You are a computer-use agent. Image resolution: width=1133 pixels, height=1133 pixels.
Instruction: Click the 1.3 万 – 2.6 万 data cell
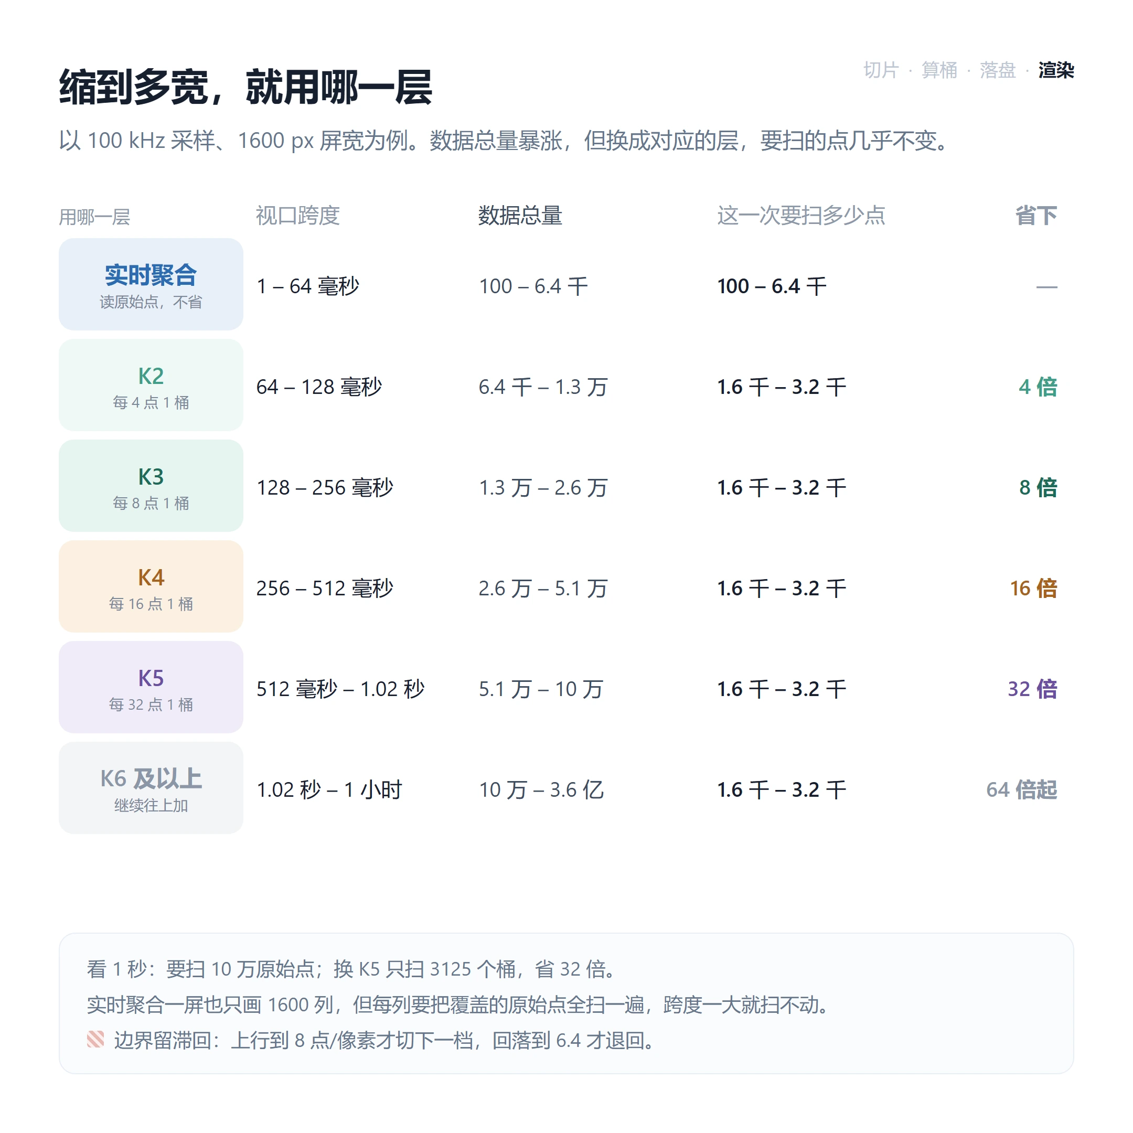click(543, 488)
